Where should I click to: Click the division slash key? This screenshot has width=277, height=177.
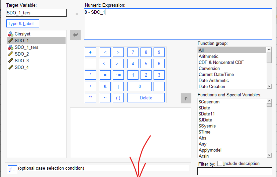[90, 86]
